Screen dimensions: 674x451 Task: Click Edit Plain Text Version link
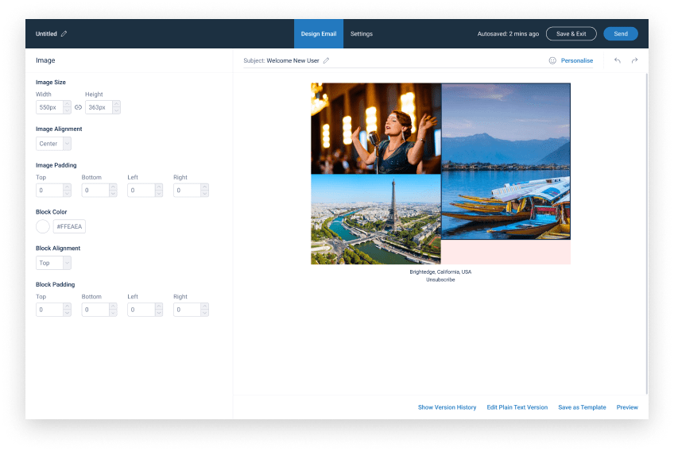(517, 407)
